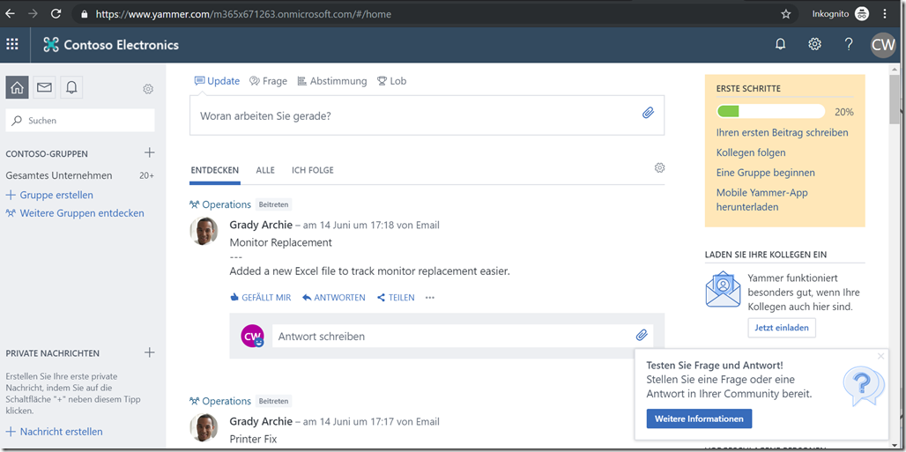Click browser forward arrow
Image resolution: width=906 pixels, height=452 pixels.
[x=33, y=13]
